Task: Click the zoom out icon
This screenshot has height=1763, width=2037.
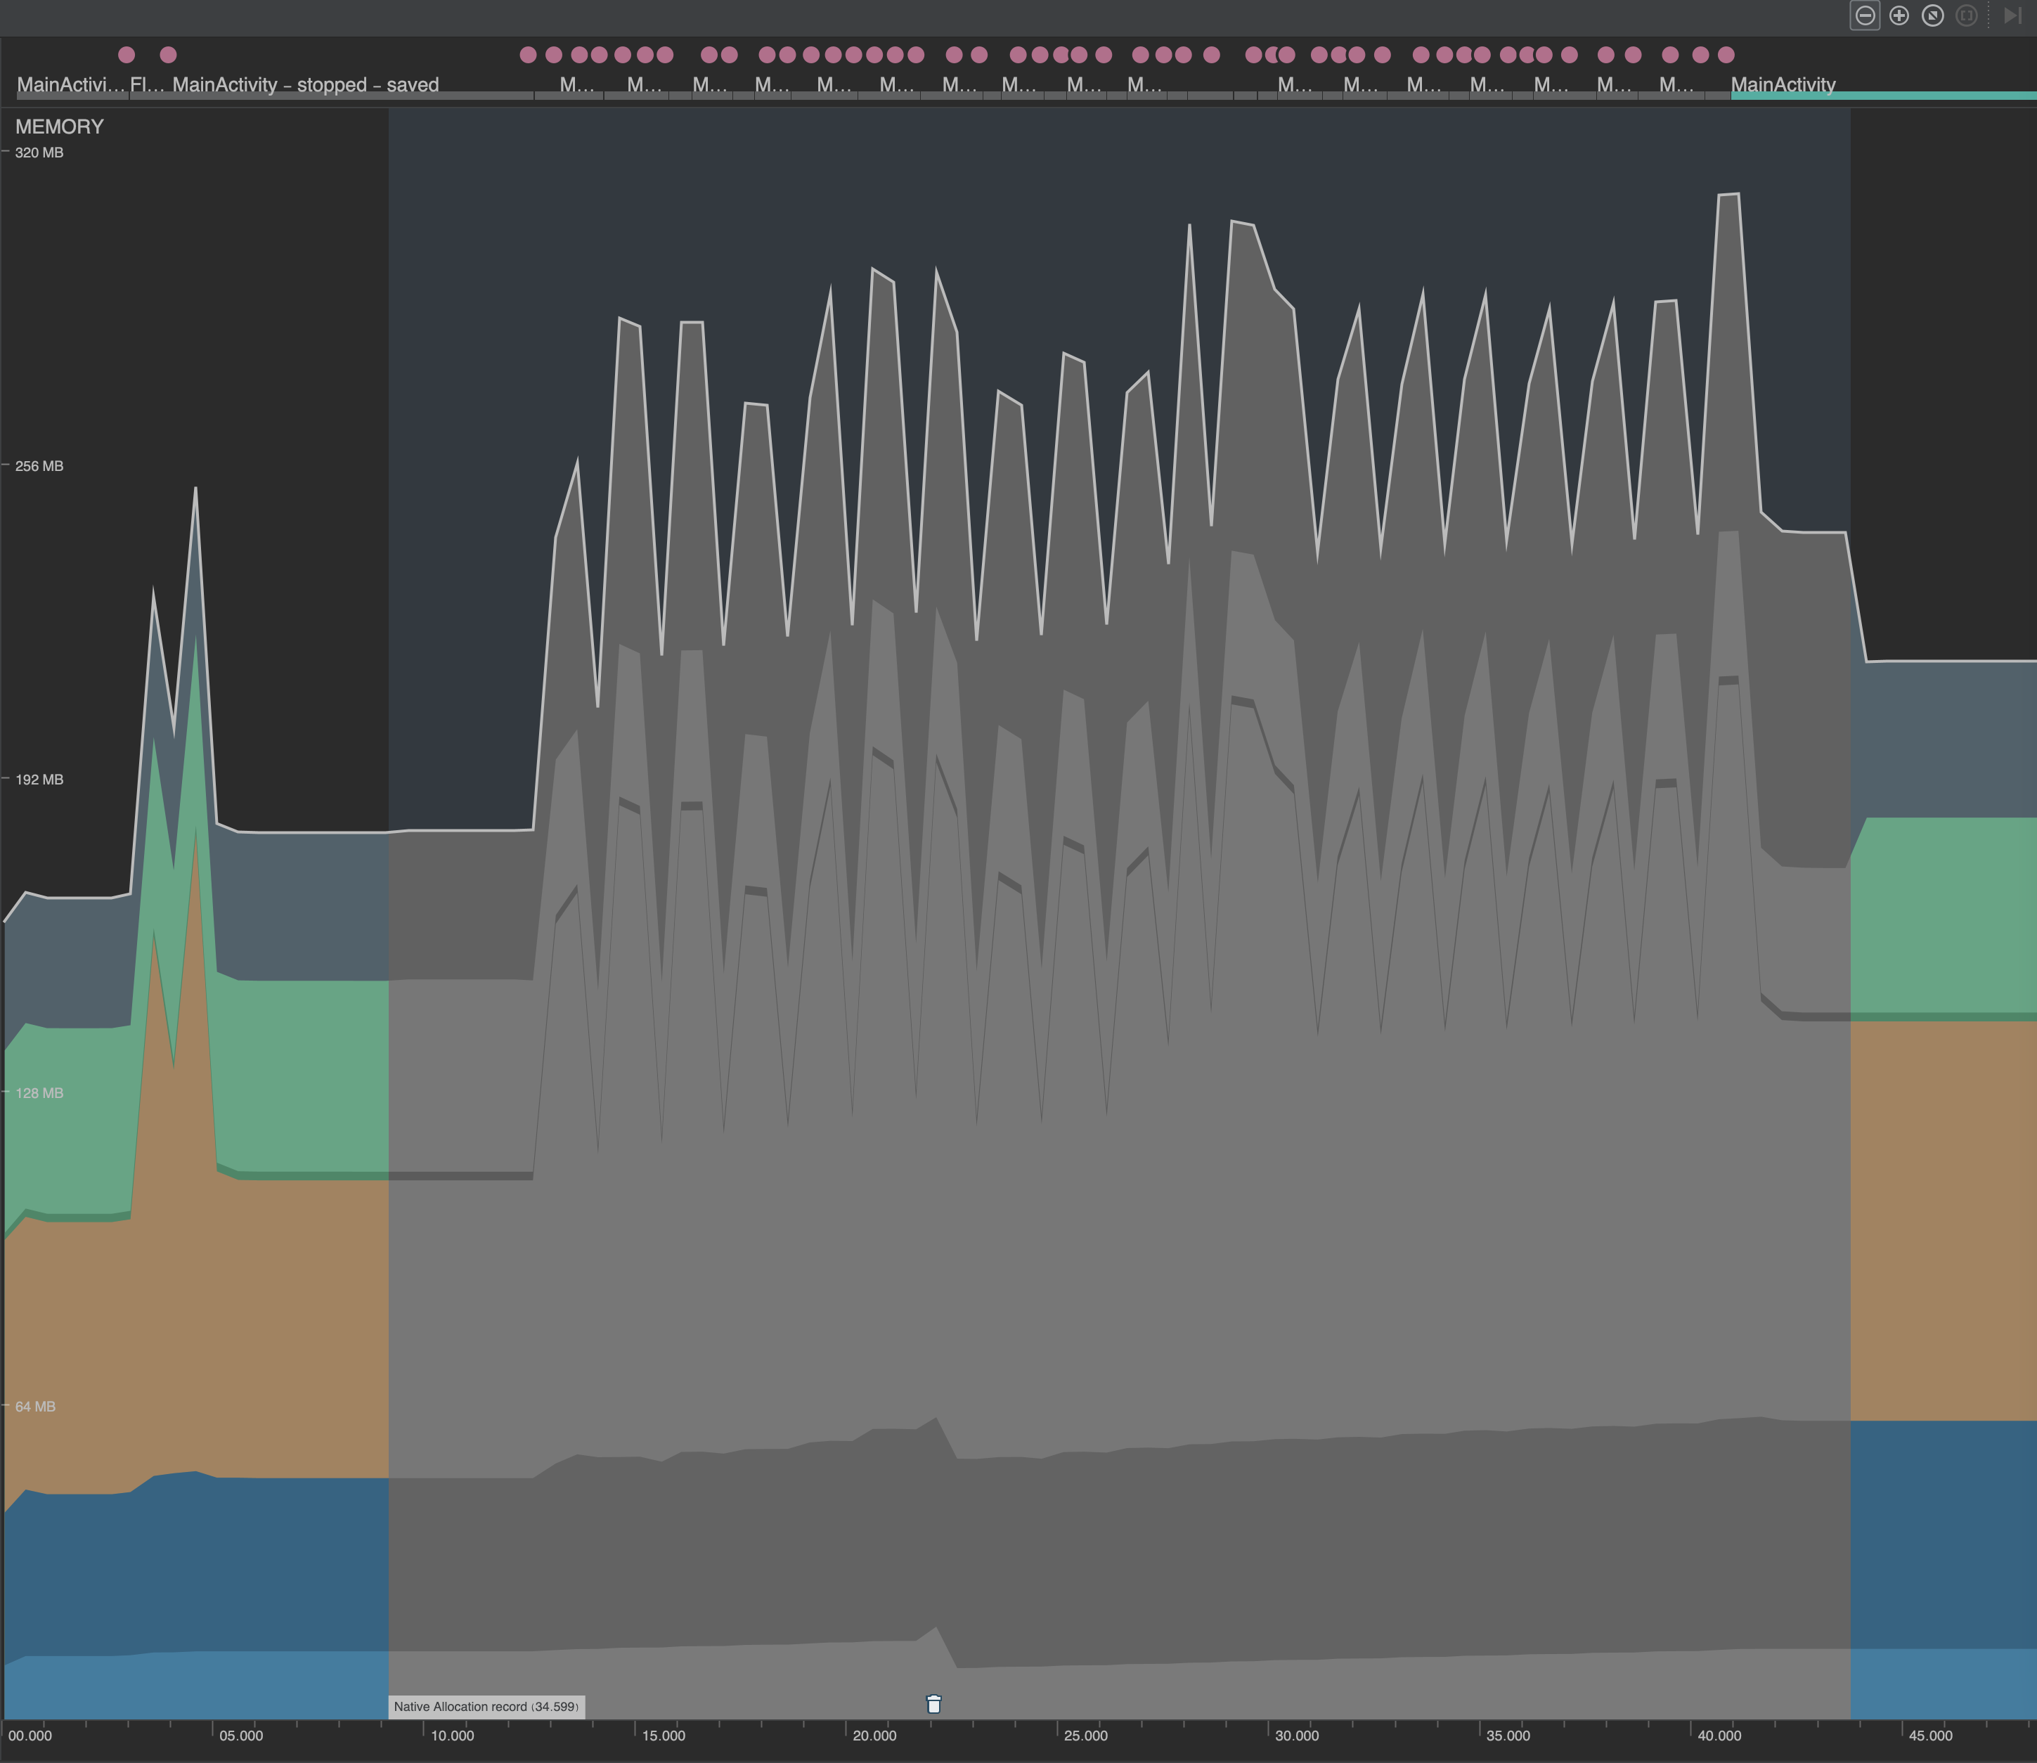Action: tap(1867, 17)
